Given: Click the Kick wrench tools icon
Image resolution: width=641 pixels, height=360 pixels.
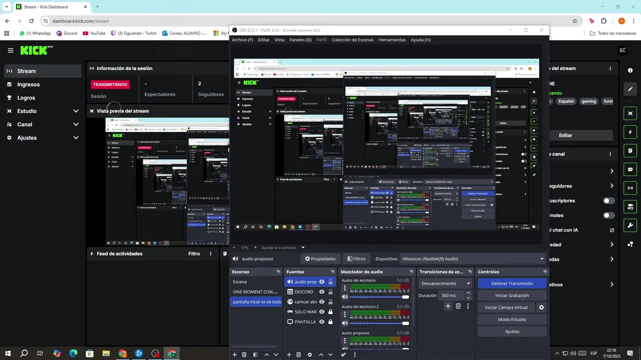Looking at the screenshot, I should 630,225.
